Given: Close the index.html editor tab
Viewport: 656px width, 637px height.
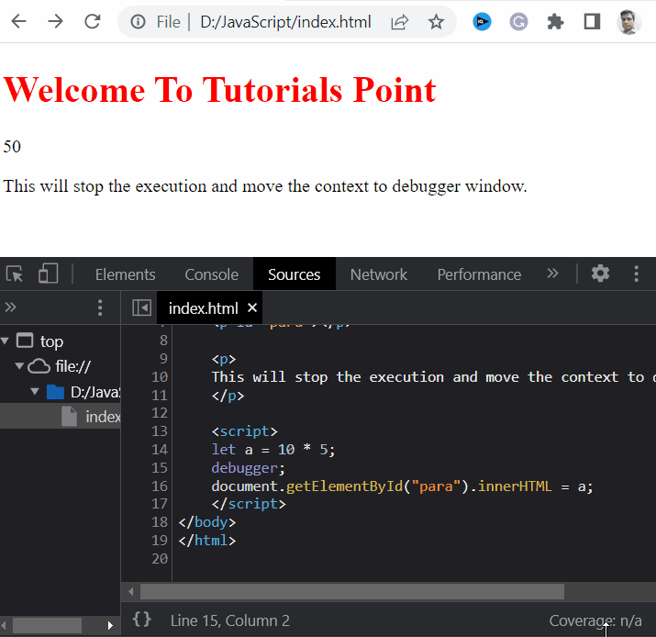Looking at the screenshot, I should [x=252, y=308].
